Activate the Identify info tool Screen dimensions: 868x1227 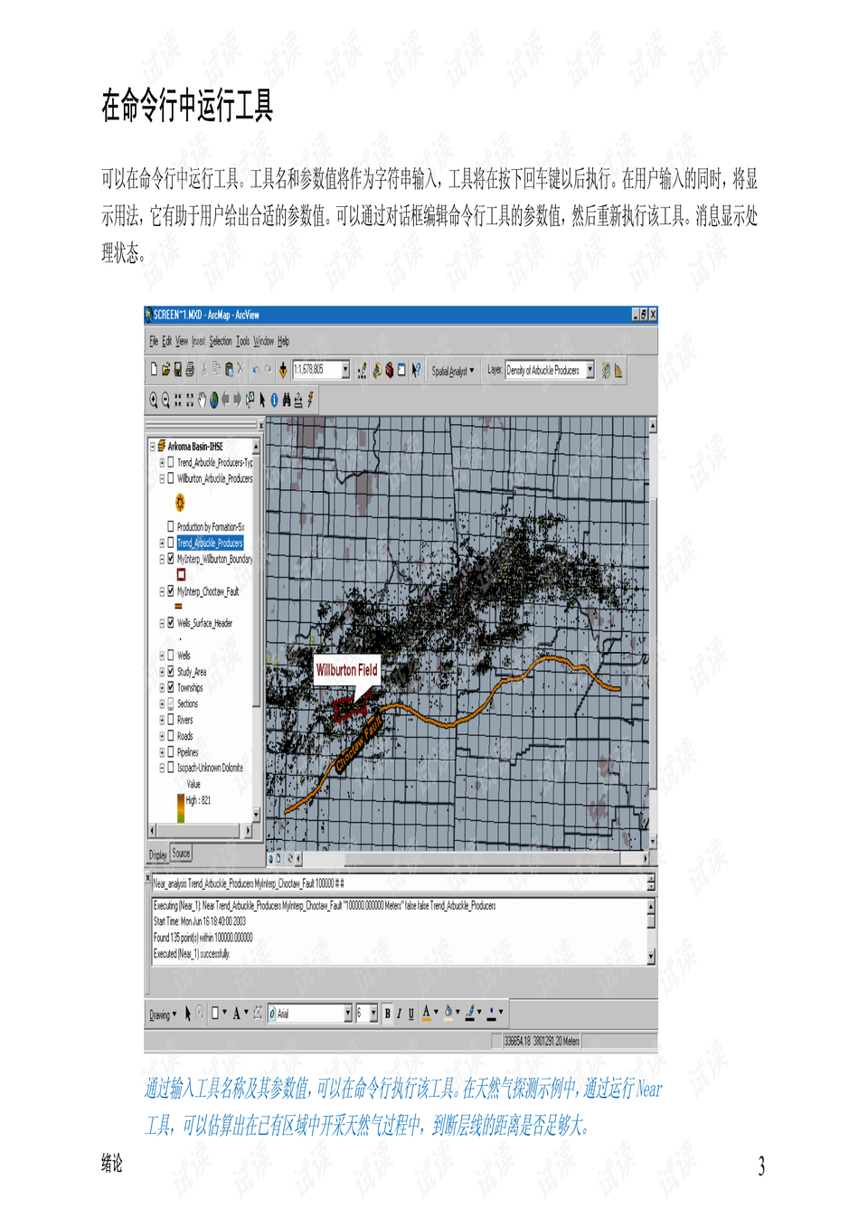click(274, 400)
